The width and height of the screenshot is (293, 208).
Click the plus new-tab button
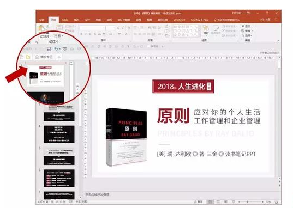[x=59, y=57]
